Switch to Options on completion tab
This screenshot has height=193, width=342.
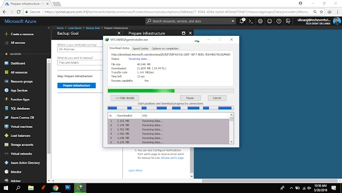point(165,49)
